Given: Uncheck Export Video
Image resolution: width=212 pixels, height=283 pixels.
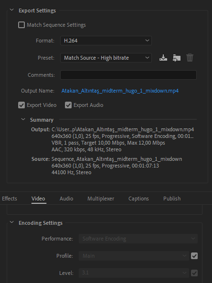Looking at the screenshot, I should [21, 105].
